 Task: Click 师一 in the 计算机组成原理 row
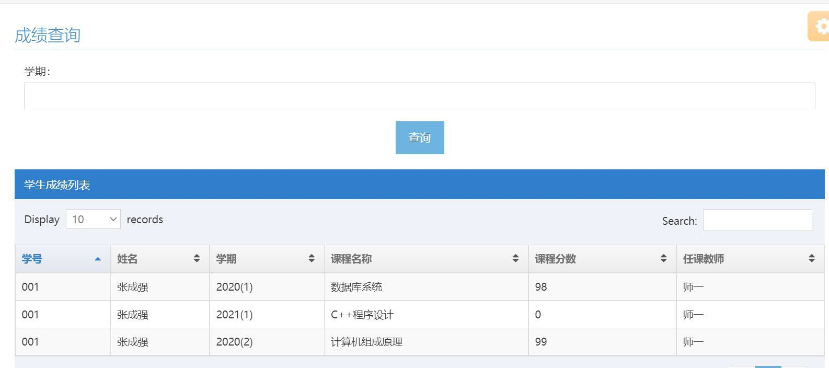coord(693,342)
